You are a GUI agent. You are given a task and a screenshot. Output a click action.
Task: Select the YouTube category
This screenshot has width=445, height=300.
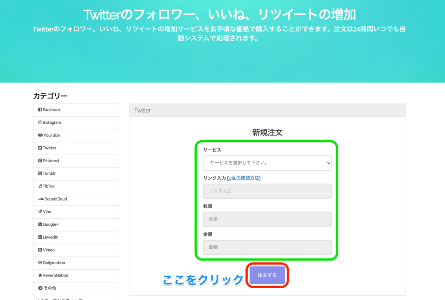click(x=76, y=135)
